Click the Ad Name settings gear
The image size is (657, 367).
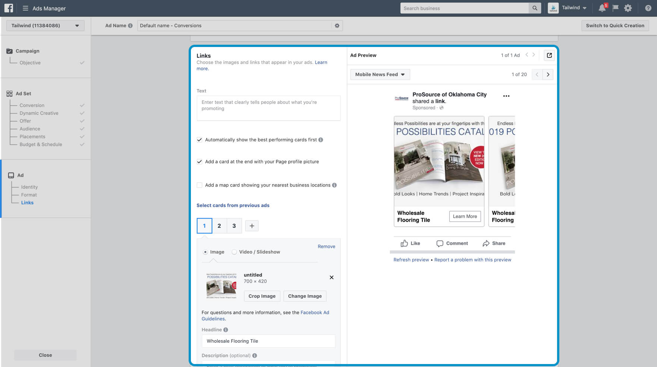pos(337,26)
